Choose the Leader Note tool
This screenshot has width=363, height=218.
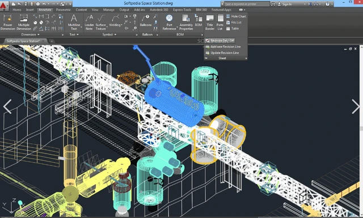point(89,22)
